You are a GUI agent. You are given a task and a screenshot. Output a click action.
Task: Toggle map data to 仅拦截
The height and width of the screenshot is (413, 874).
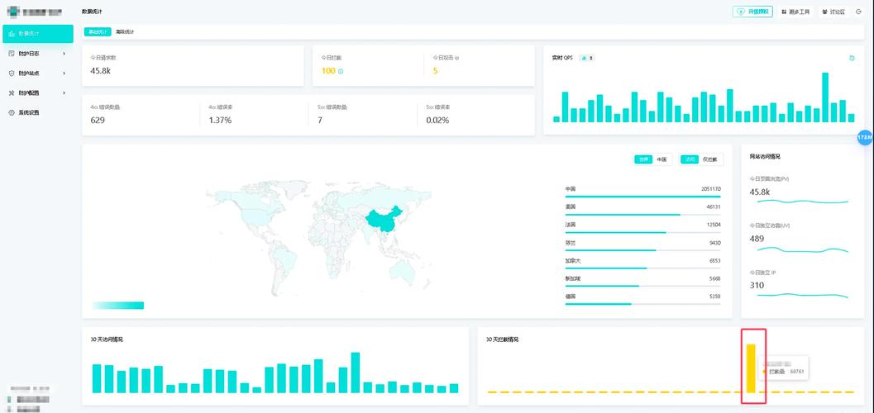[x=709, y=159]
